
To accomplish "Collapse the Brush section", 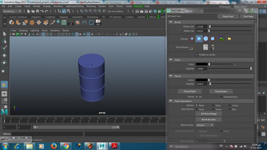I will [x=171, y=22].
